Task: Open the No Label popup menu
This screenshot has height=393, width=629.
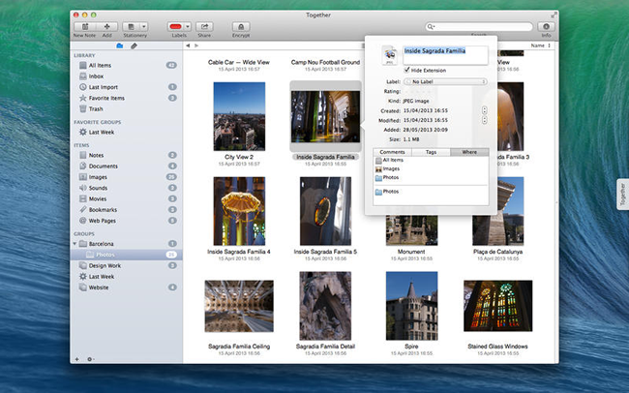Action: coord(444,82)
